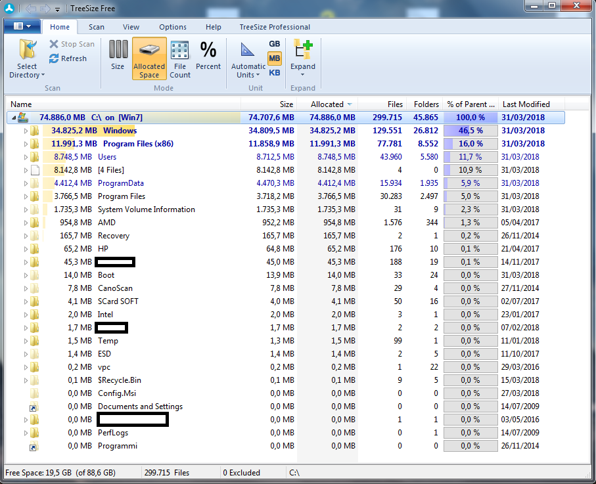Click the 46,5 % bar for Windows
596x484 pixels.
tap(470, 131)
